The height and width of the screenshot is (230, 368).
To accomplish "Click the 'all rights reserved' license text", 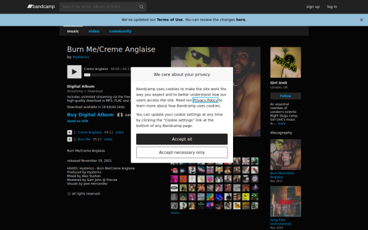I will pos(86,194).
